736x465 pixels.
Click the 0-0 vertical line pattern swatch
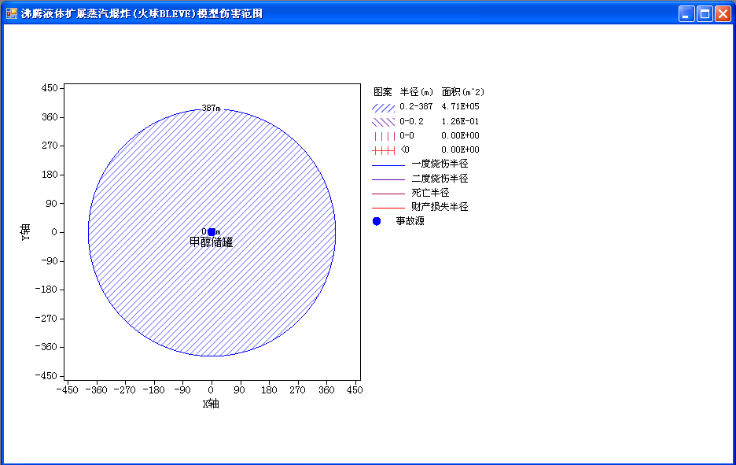[x=384, y=136]
